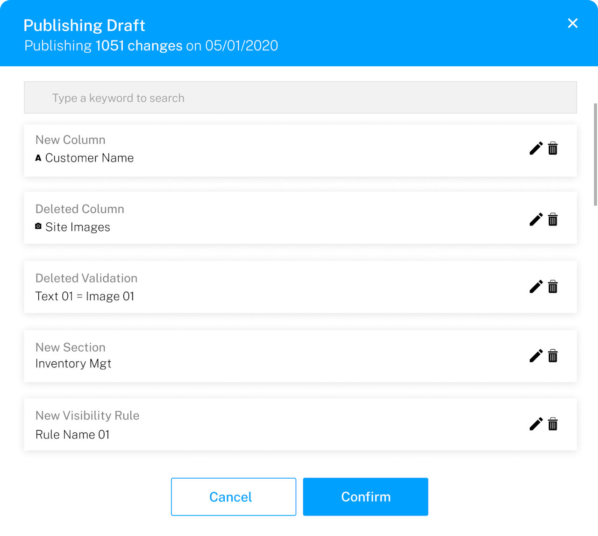Edit the New Section Inventory Mgt change
This screenshot has height=536, width=598.
tap(536, 356)
